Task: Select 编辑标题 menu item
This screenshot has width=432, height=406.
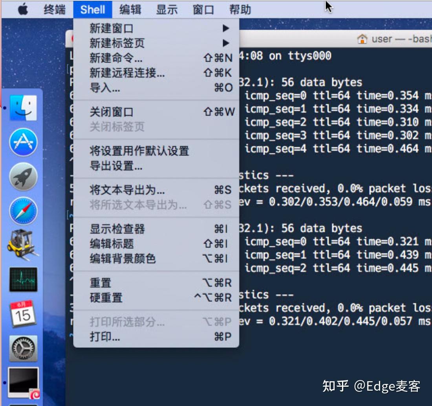Action: point(156,244)
